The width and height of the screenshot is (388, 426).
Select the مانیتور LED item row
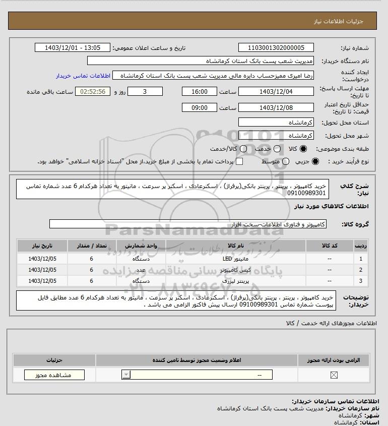(192, 259)
